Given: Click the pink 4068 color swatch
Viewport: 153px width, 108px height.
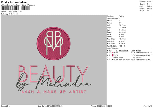Looking at the screenshot, I should tap(113, 53).
